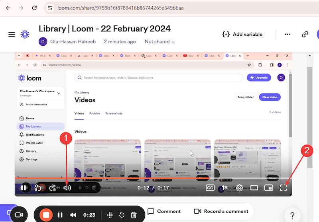Image resolution: width=319 pixels, height=222 pixels.
Task: Select Home in the Loom sidebar
Action: tap(30, 118)
